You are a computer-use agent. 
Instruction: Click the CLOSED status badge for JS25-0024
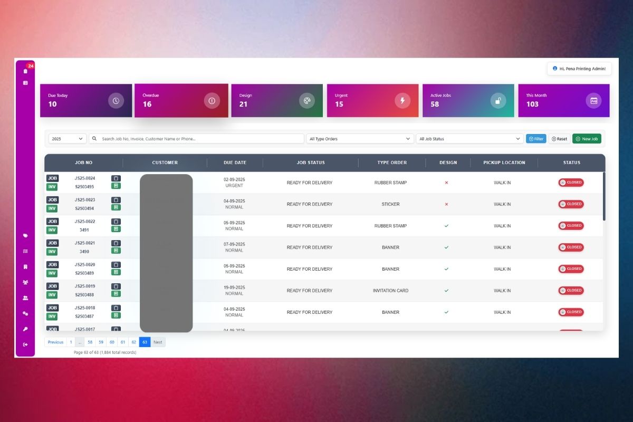coord(571,183)
